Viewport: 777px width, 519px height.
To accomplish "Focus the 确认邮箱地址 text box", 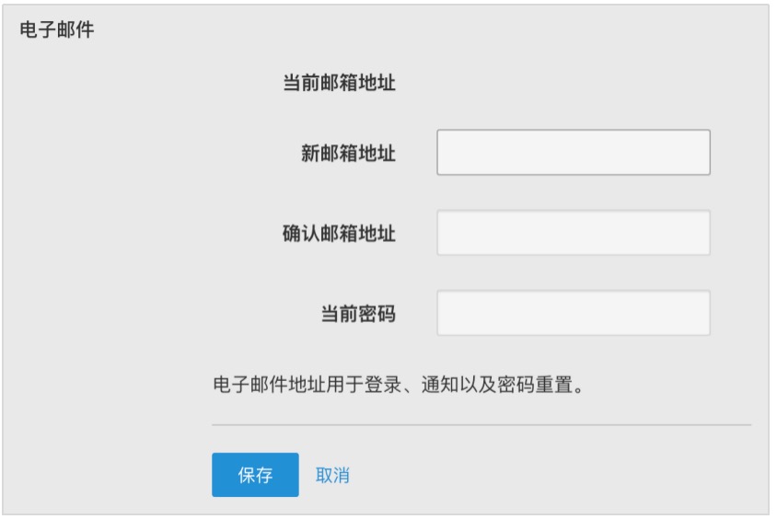I will (574, 233).
